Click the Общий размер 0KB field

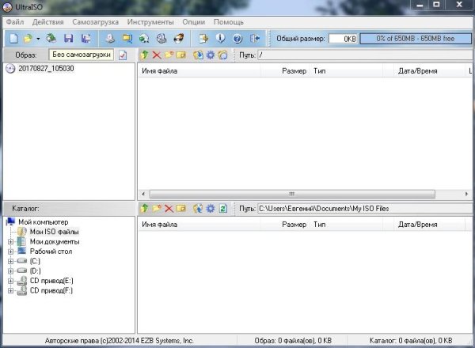click(343, 39)
